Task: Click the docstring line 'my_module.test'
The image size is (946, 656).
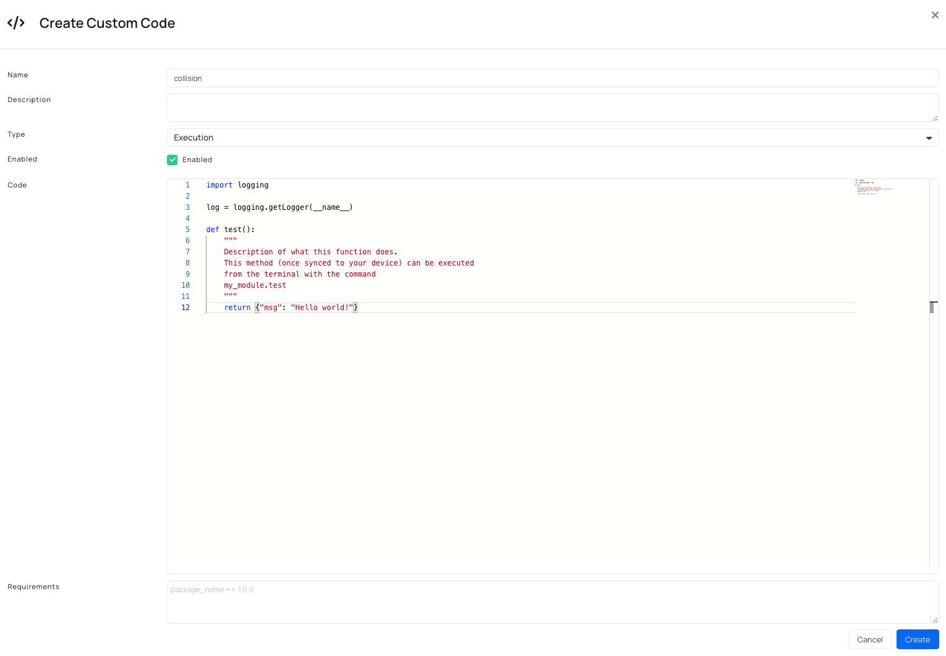Action: (x=255, y=285)
